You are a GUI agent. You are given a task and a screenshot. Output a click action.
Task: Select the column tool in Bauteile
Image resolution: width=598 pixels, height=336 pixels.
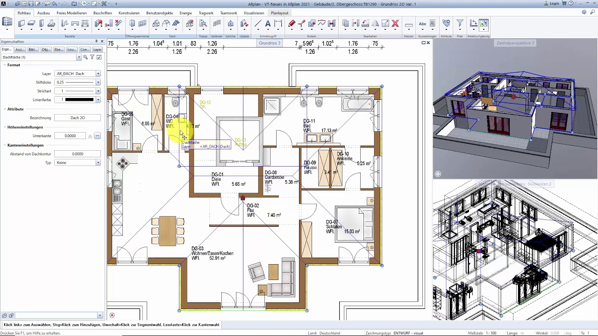tap(42, 23)
